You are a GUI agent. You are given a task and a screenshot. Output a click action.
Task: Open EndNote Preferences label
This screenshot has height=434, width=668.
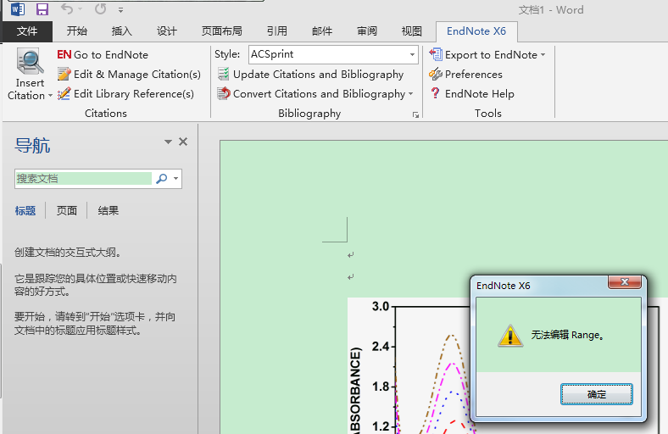point(474,74)
